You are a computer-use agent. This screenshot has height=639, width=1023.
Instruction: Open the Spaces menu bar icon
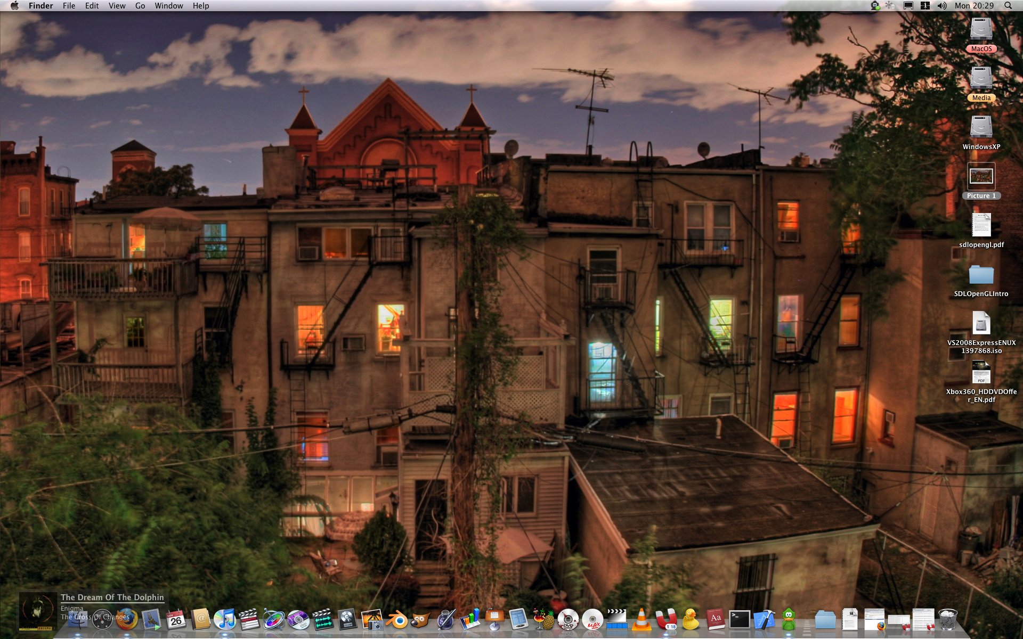(925, 5)
